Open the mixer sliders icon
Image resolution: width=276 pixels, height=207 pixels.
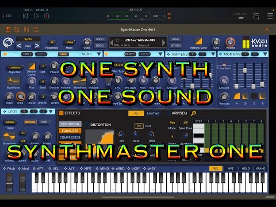26,29
